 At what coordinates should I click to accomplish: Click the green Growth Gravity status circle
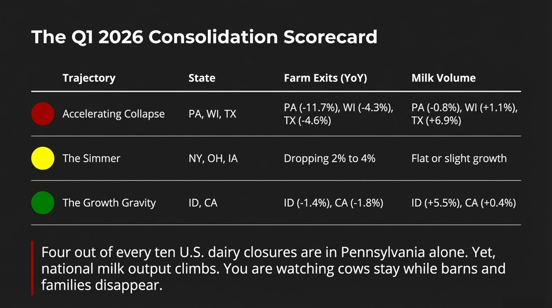coord(43,203)
